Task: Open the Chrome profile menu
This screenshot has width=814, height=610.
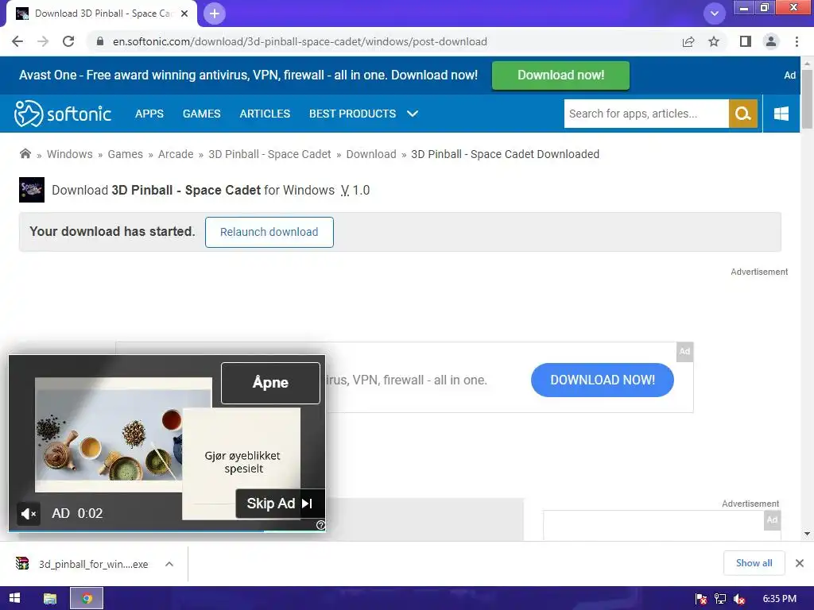Action: click(771, 41)
